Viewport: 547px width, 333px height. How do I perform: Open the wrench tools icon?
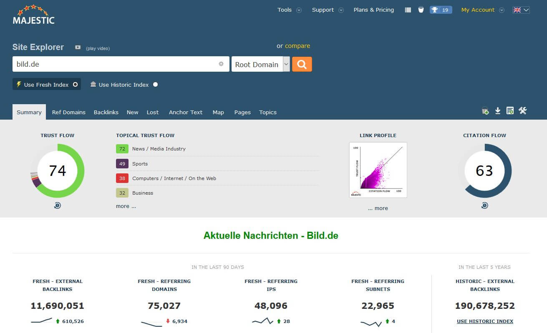coord(523,110)
